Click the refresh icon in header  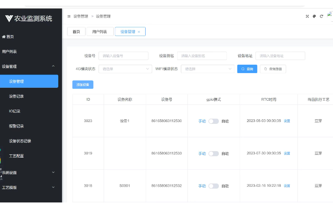[321, 16]
